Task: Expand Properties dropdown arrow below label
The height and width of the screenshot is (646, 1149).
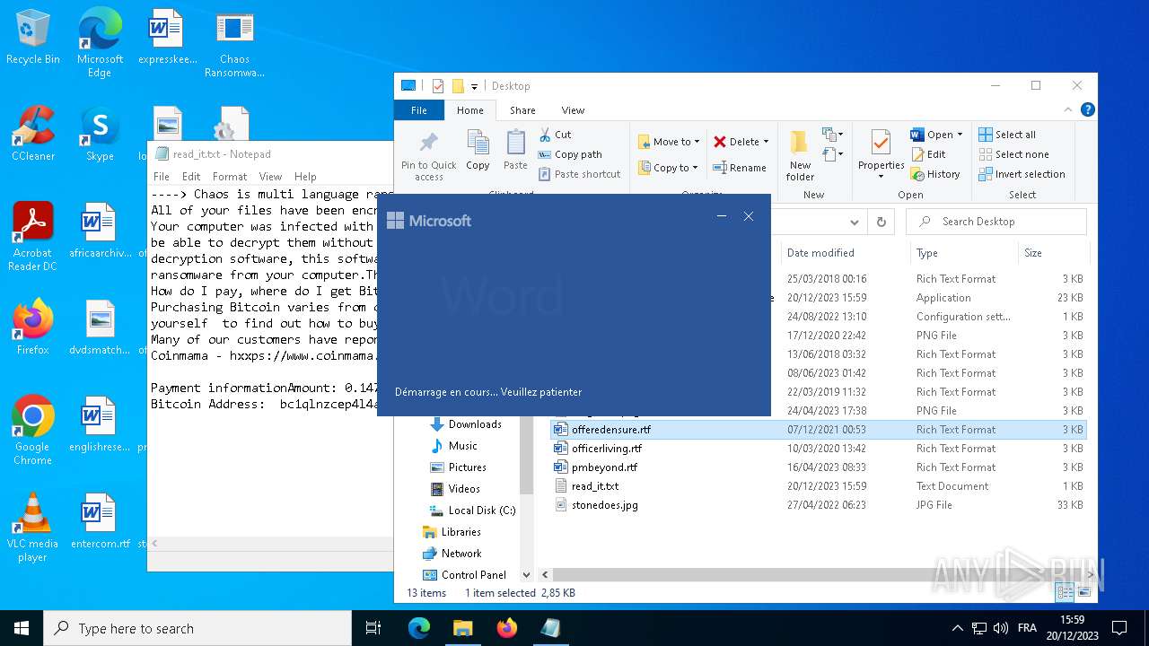Action: coord(881,176)
